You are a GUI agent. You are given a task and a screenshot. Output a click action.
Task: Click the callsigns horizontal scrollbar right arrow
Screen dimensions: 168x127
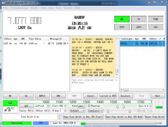point(163,90)
